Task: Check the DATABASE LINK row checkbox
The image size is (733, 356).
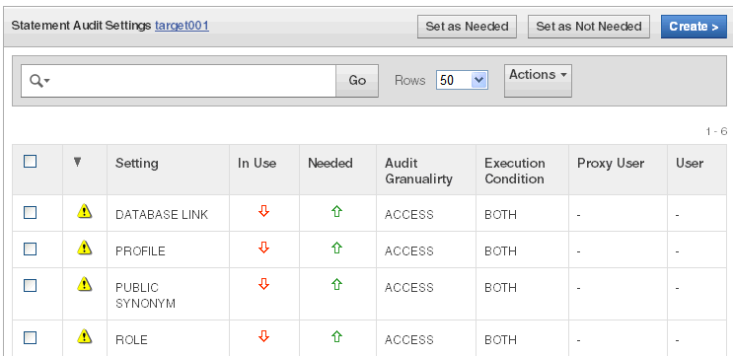Action: pos(31,213)
